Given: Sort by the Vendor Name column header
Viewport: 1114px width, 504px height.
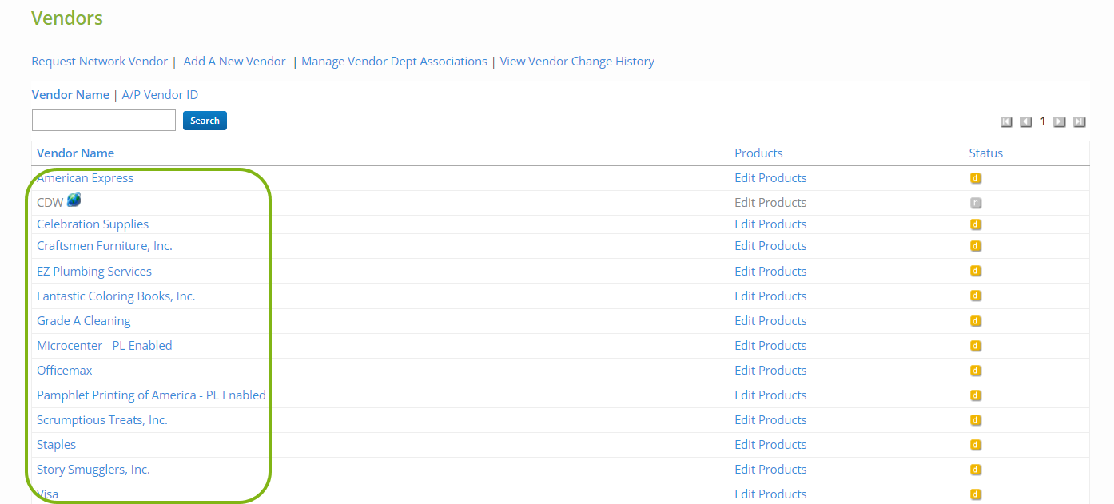Looking at the screenshot, I should pyautogui.click(x=75, y=153).
